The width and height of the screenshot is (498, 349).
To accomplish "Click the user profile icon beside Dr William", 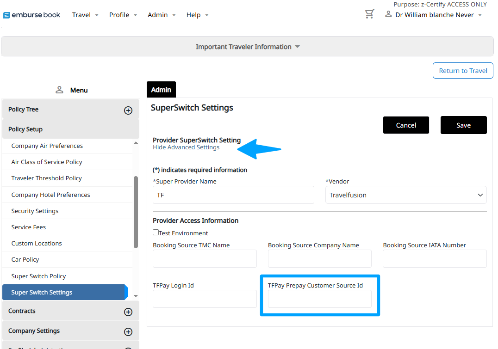I will tap(388, 14).
